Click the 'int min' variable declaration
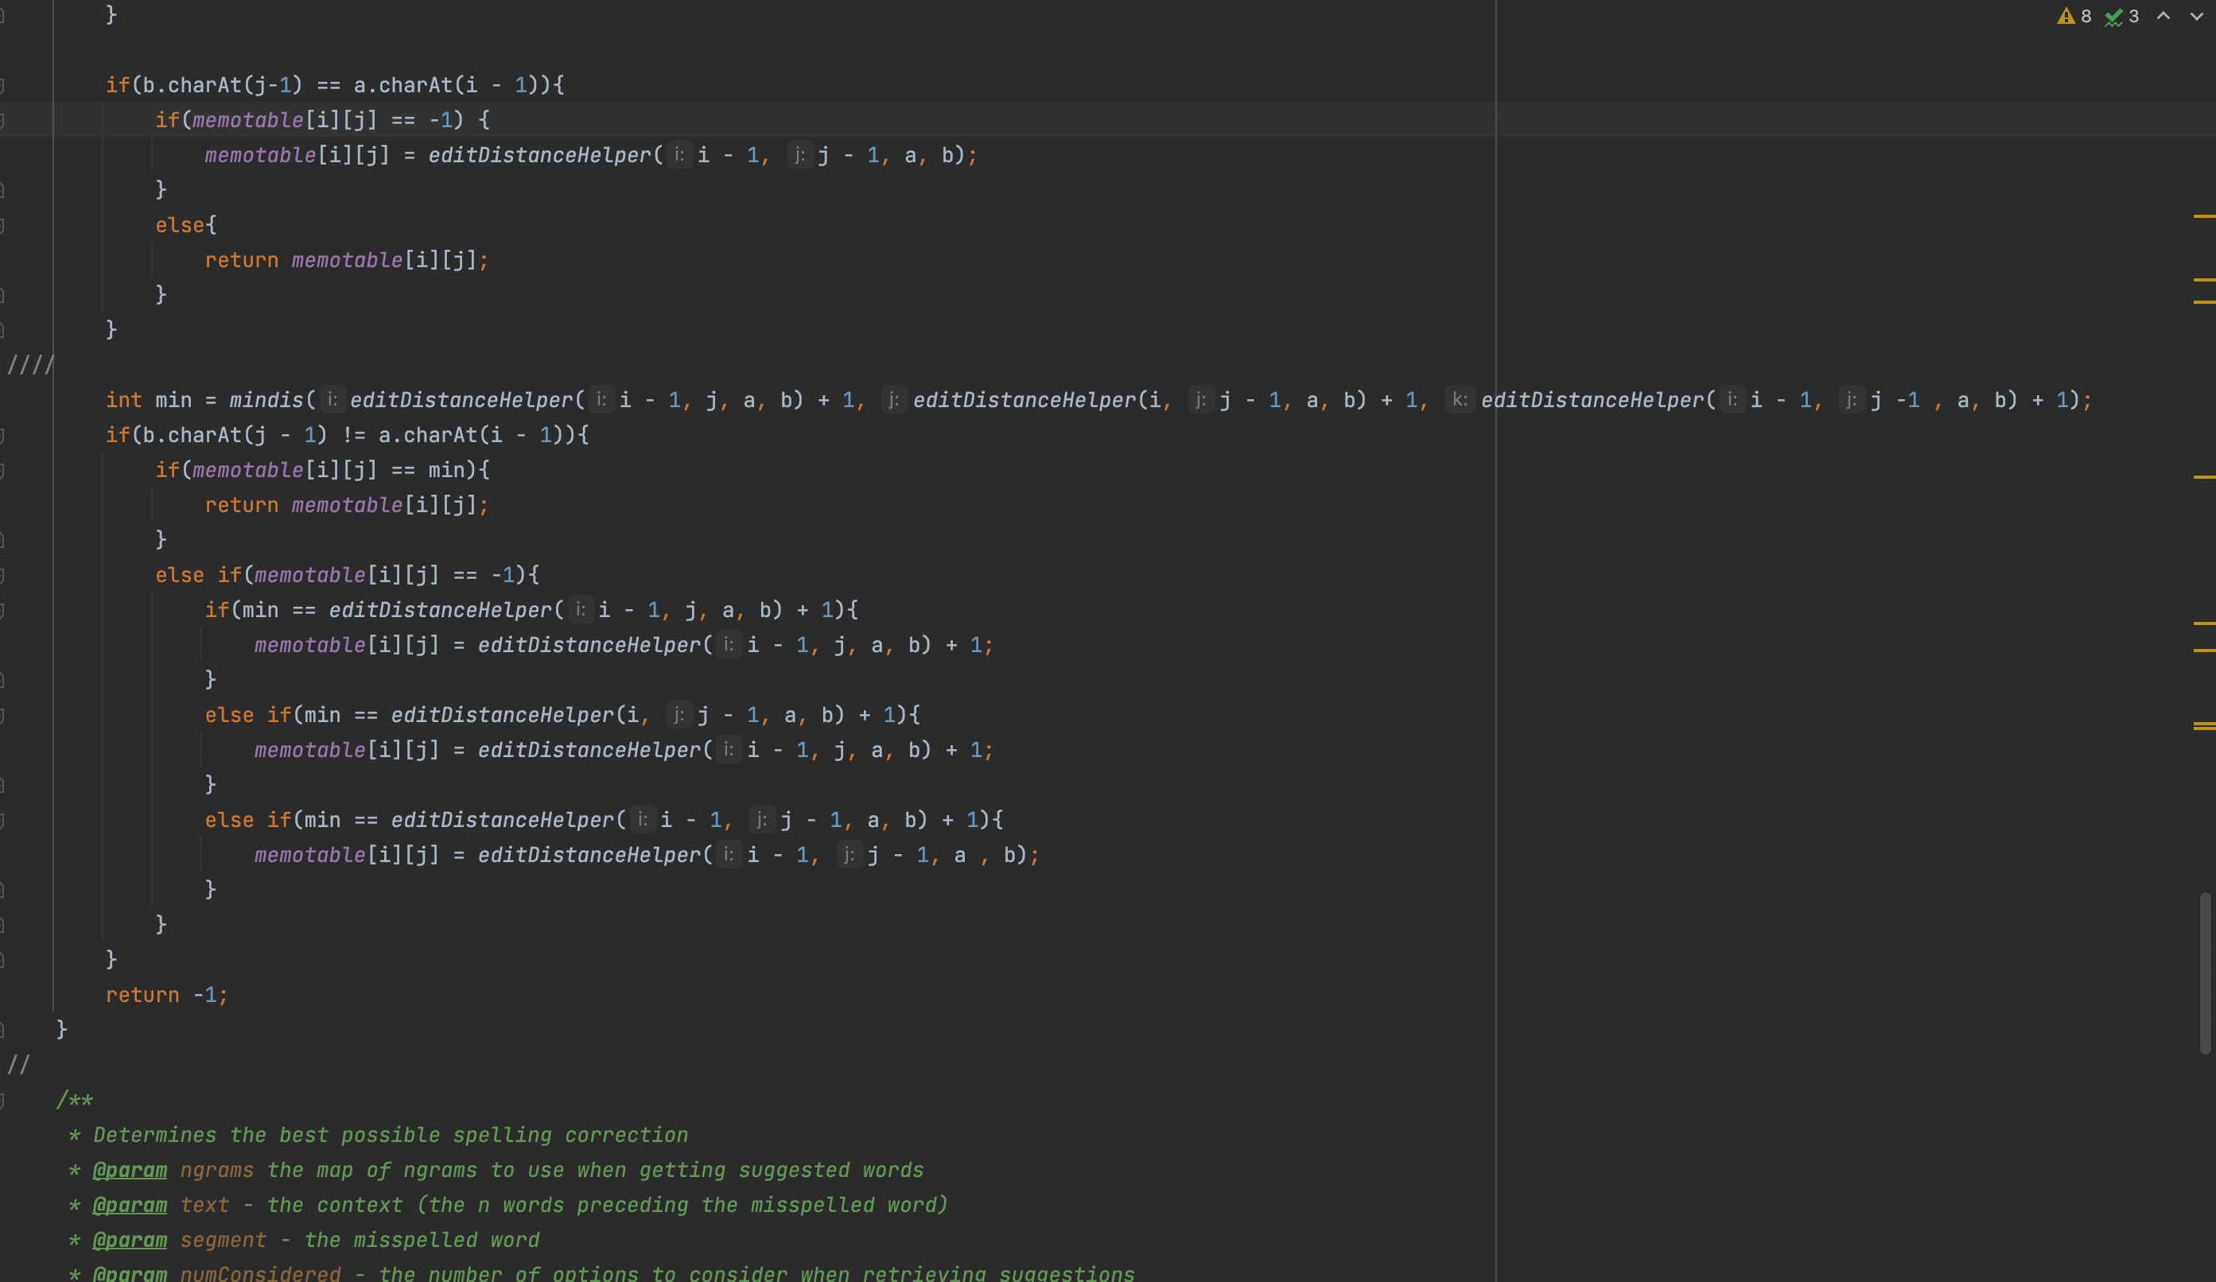Image resolution: width=2216 pixels, height=1282 pixels. [173, 400]
